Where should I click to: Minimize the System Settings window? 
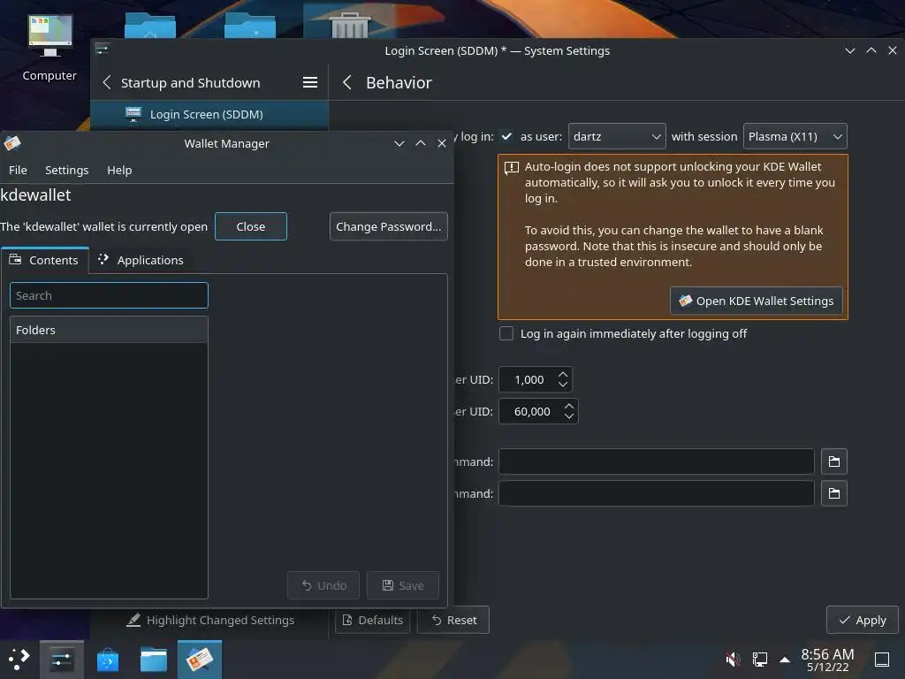pyautogui.click(x=849, y=50)
